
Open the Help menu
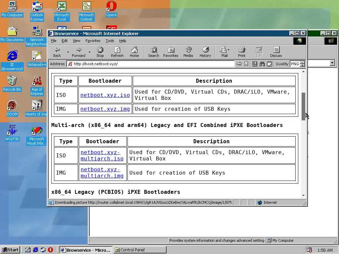(x=122, y=41)
